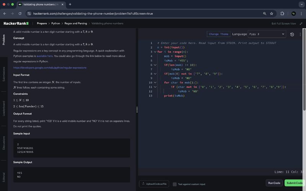This screenshot has height=191, width=306.
Task: Click code line 13 print(isMob)
Action: (x=174, y=96)
